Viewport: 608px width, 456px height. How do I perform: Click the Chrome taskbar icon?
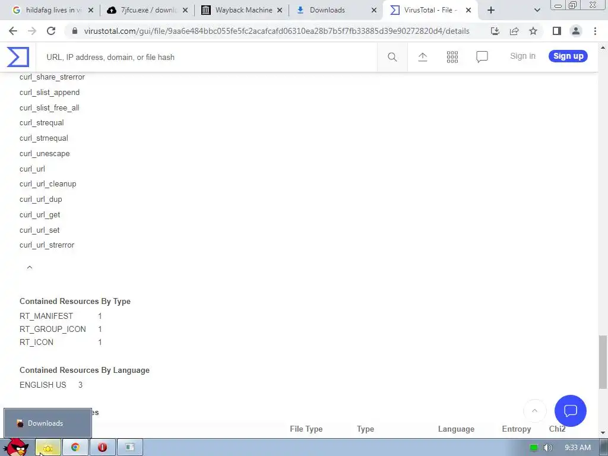click(x=75, y=448)
